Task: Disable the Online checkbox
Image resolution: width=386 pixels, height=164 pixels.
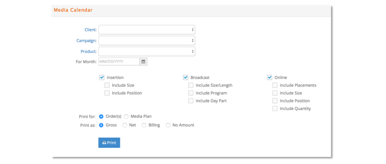Action: click(270, 77)
